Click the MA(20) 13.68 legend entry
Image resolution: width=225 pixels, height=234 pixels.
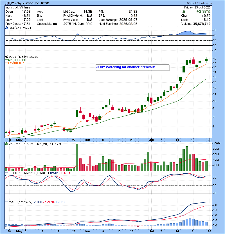tap(17, 60)
